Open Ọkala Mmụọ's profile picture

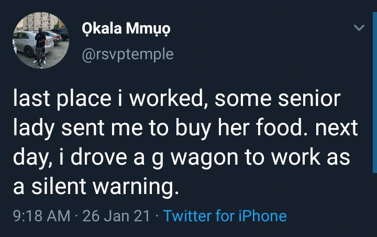40,41
